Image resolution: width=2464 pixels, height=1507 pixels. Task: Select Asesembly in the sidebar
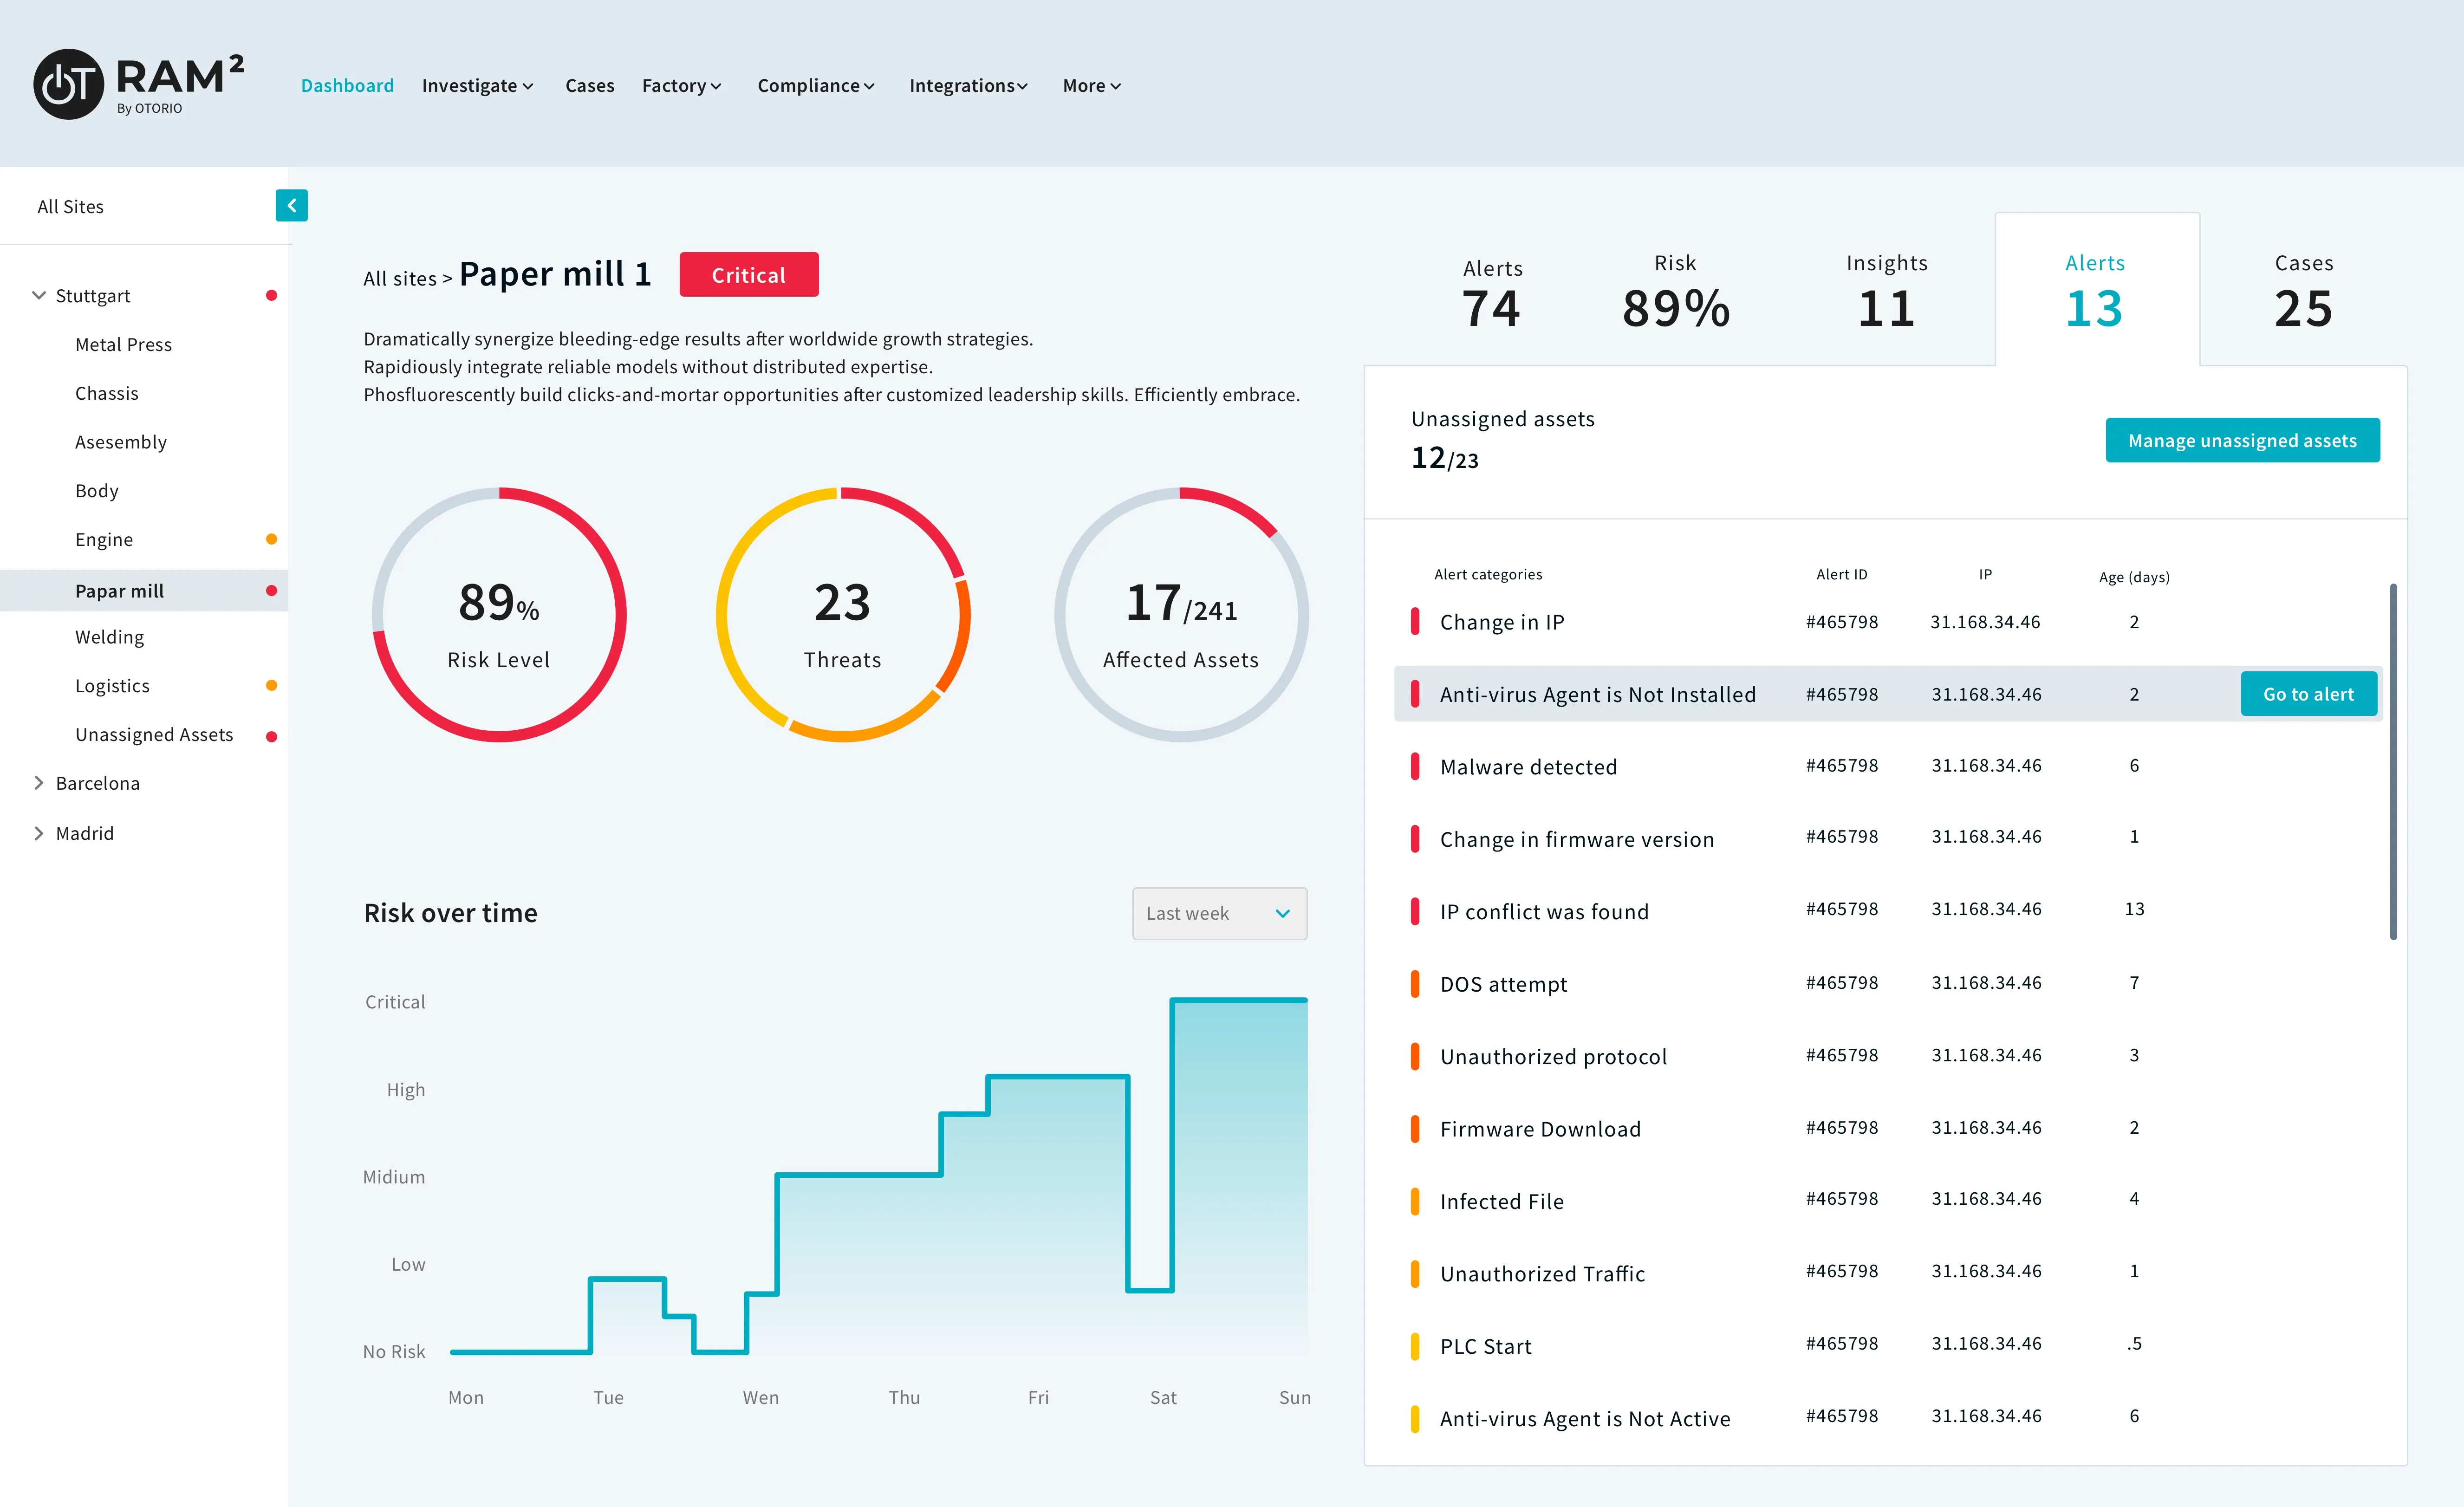point(121,442)
